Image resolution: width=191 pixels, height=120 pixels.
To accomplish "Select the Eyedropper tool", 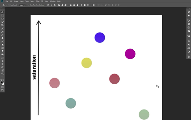I will pos(2,28).
